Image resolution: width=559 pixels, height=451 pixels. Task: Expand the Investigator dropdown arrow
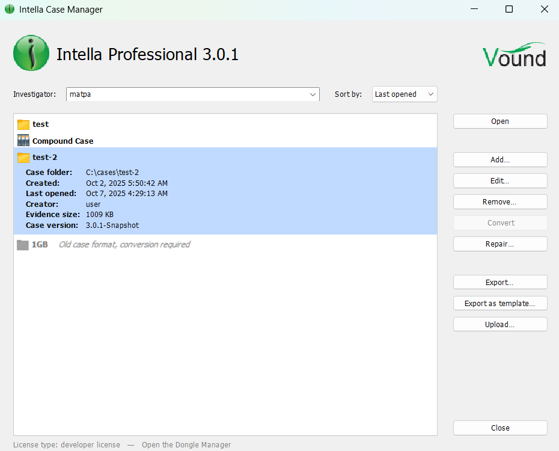(313, 94)
